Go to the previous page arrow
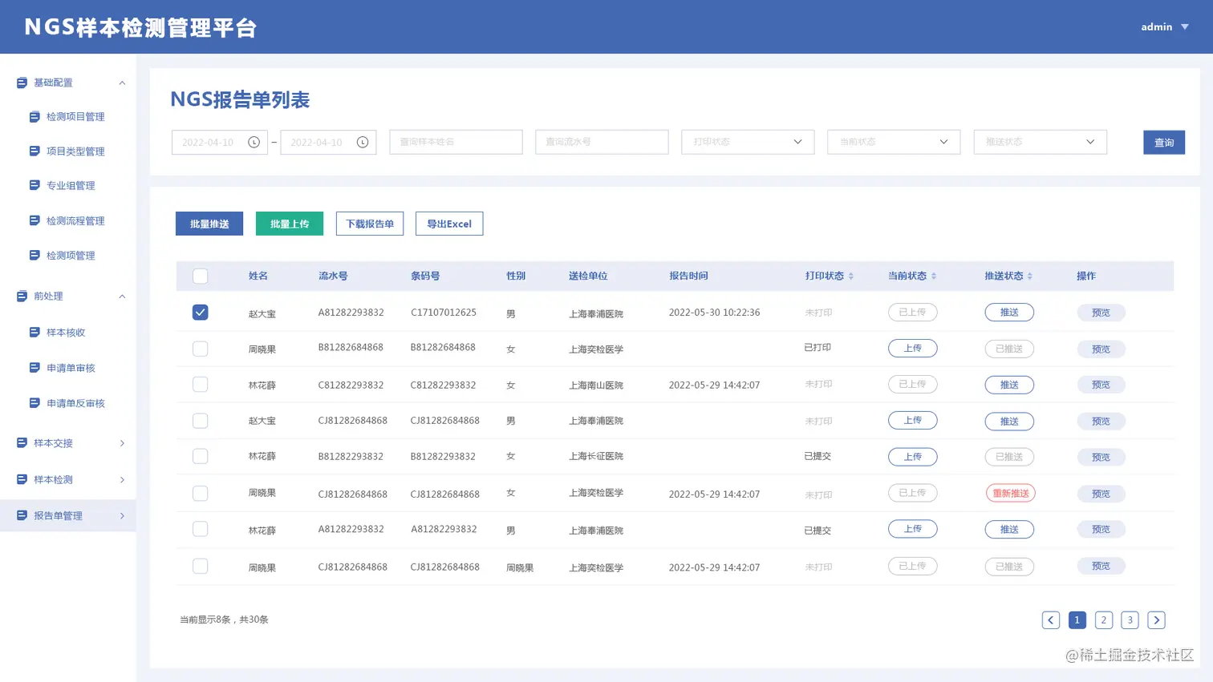Image resolution: width=1213 pixels, height=682 pixels. 1051,619
